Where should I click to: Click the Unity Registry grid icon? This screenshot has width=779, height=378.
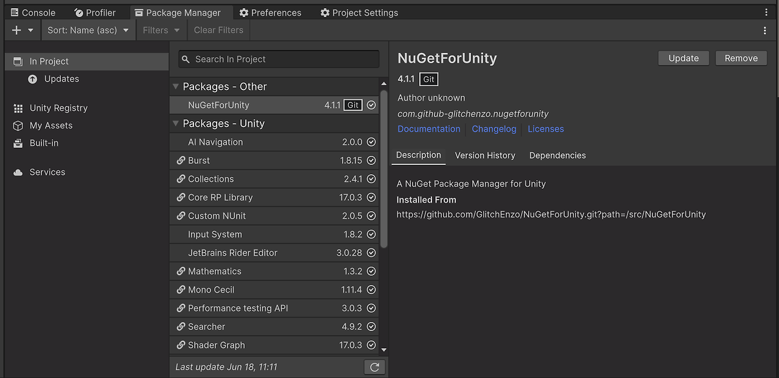point(18,108)
